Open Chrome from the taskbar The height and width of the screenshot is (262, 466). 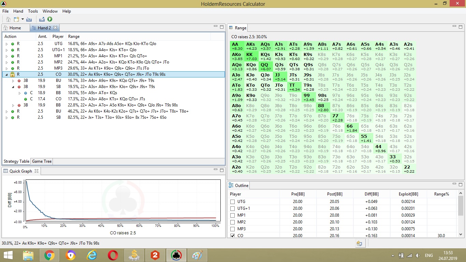pos(49,255)
